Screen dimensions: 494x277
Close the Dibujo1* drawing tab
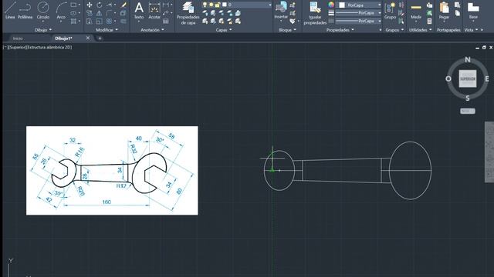[x=88, y=38]
